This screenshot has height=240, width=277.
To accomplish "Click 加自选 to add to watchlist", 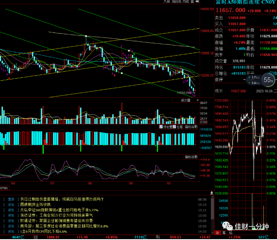I will tap(176, 1).
